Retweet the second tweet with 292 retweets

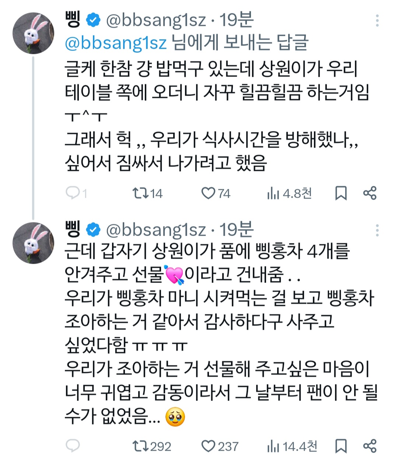pyautogui.click(x=140, y=446)
